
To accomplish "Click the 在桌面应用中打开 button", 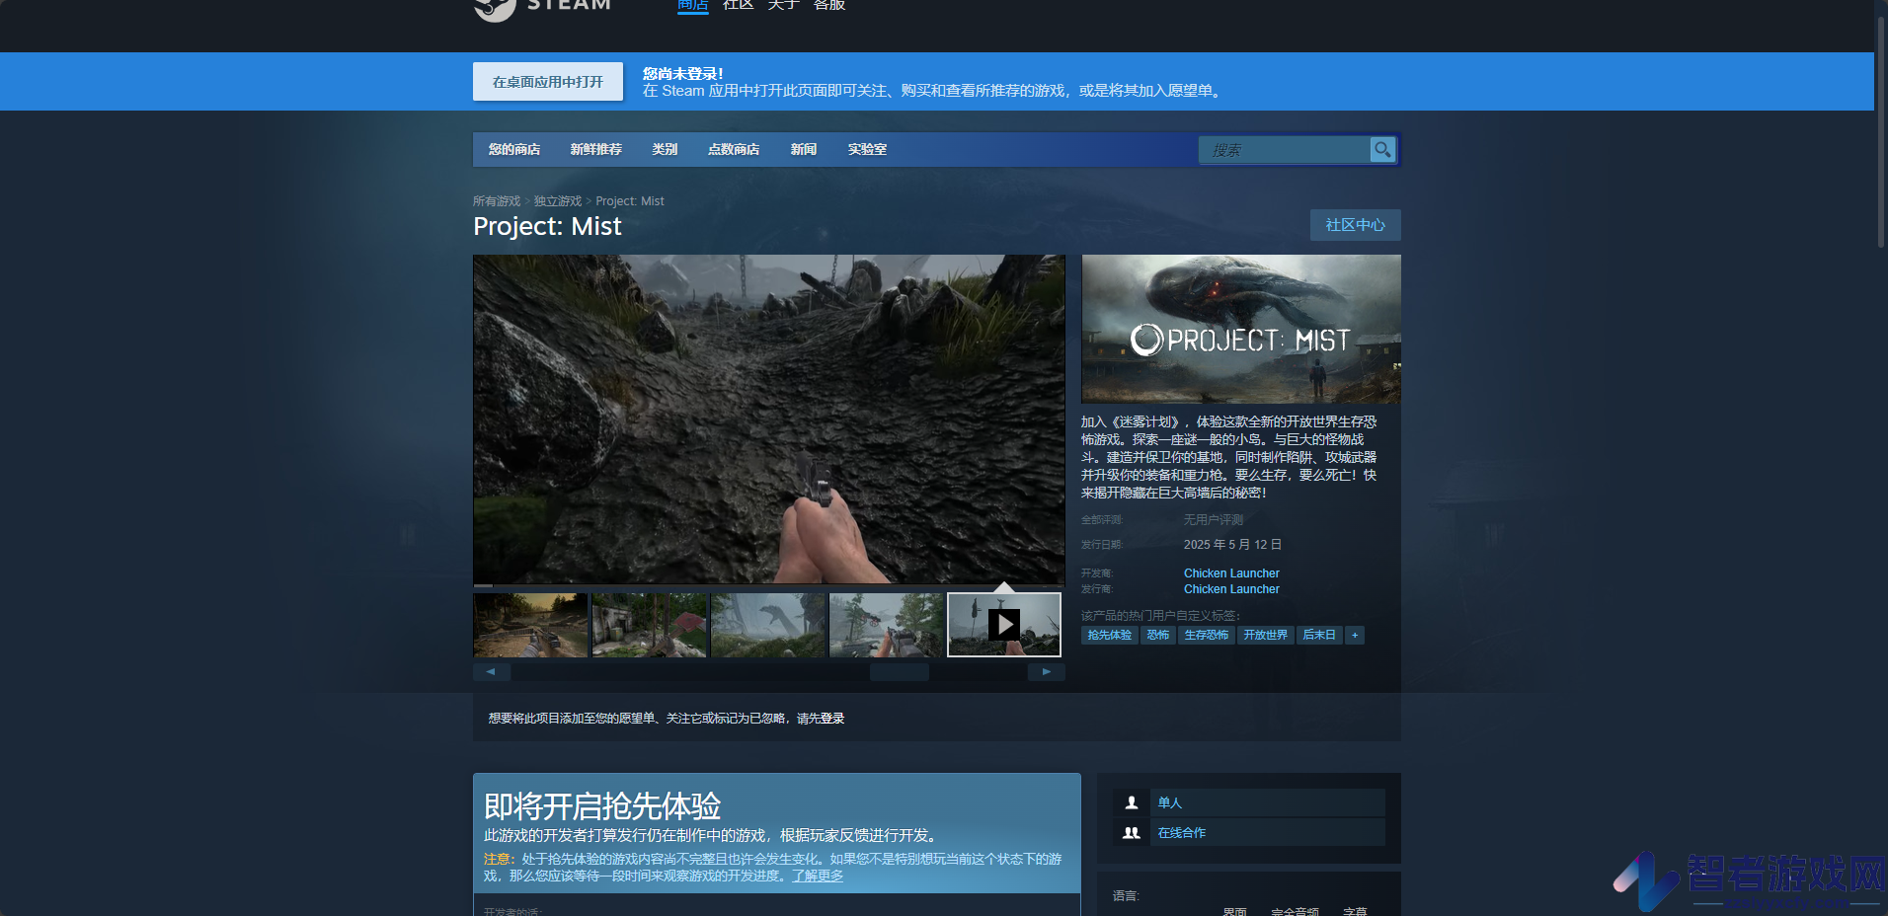I will coord(548,82).
